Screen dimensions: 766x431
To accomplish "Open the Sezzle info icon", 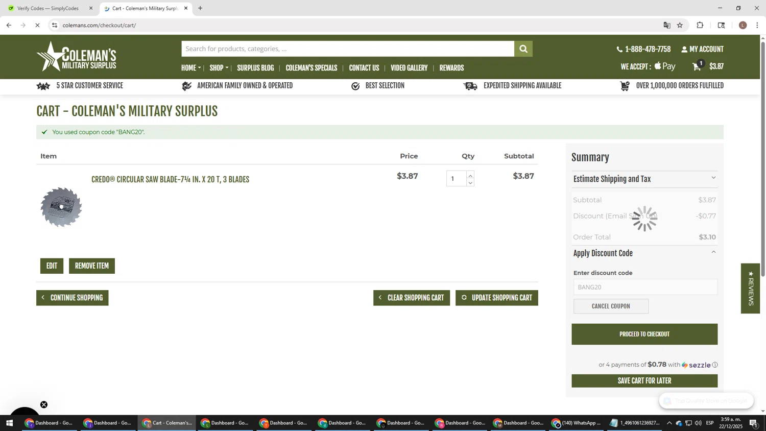I will 715,365.
